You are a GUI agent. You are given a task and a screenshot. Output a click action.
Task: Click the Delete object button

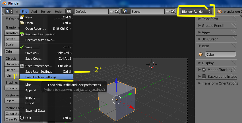[12, 70]
